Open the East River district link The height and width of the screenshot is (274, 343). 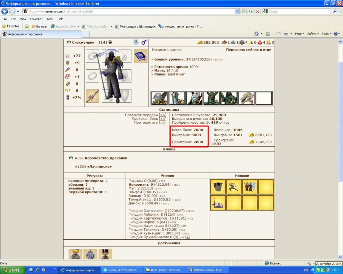pyautogui.click(x=176, y=74)
